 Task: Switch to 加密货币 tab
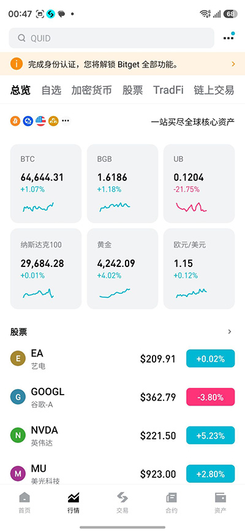[91, 90]
